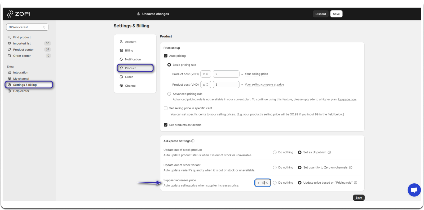Viewport: 424px width, 210px height.
Task: Click the selling price multiplier field
Action: (x=226, y=74)
